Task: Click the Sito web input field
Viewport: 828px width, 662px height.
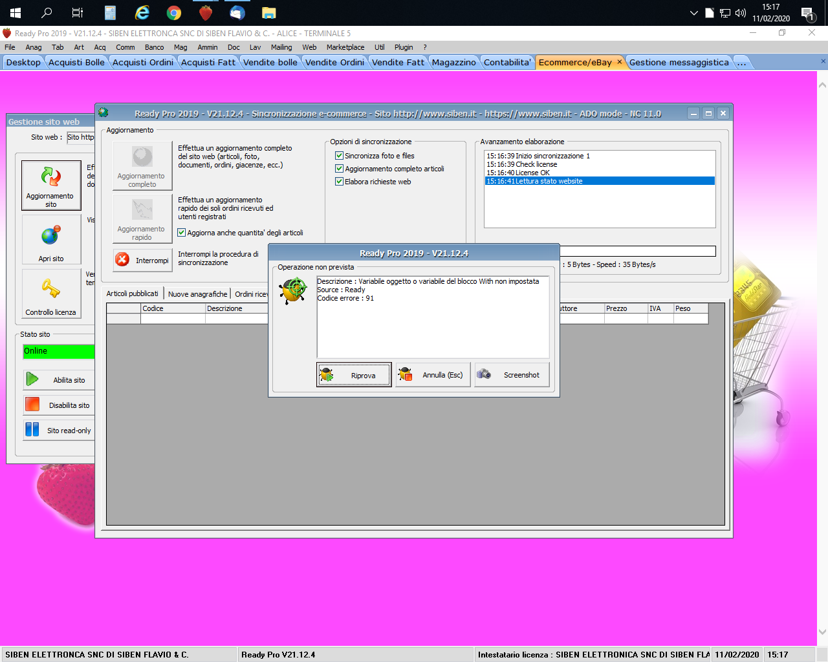Action: 81,137
